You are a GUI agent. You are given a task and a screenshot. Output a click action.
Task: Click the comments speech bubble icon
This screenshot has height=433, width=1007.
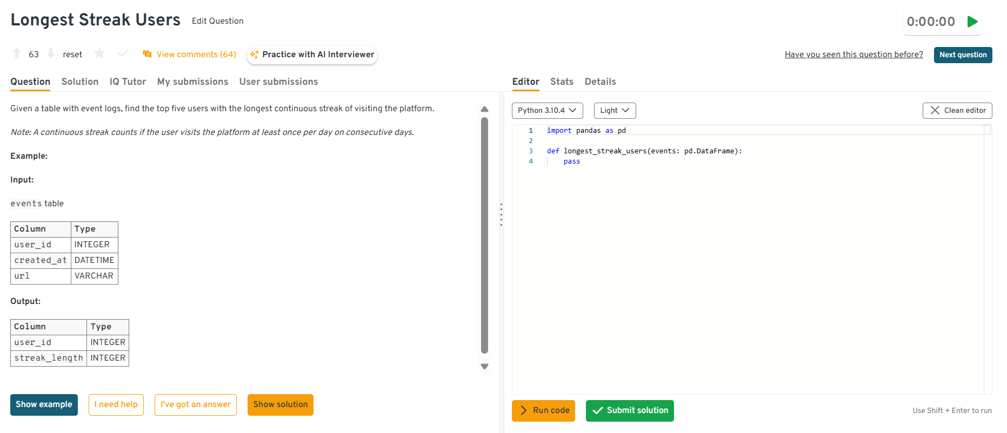[x=147, y=55]
